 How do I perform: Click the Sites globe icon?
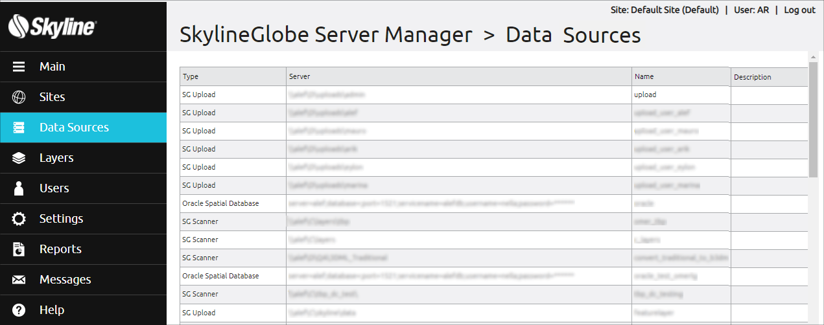[x=19, y=97]
